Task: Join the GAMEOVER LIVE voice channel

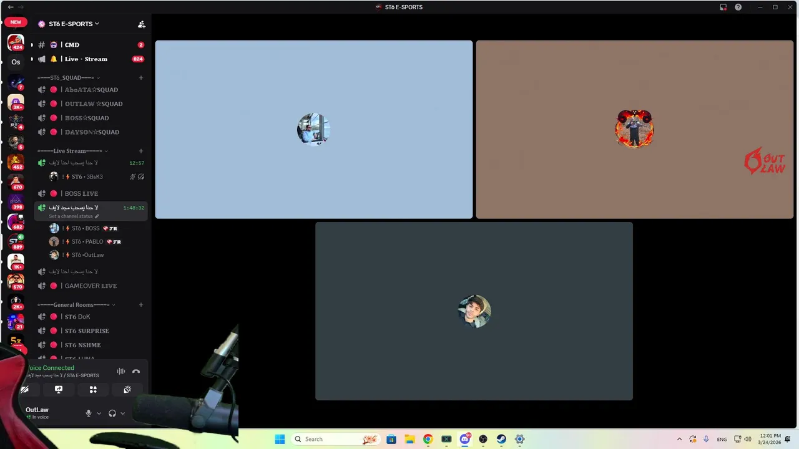Action: point(91,286)
